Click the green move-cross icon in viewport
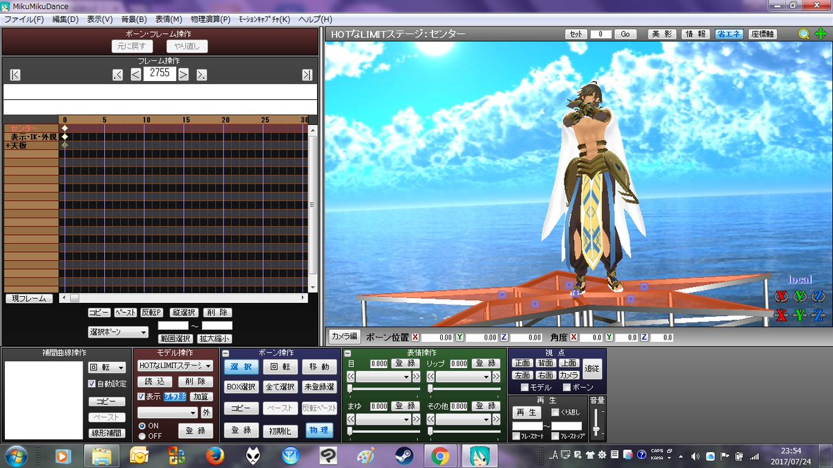The image size is (833, 468). tap(821, 33)
